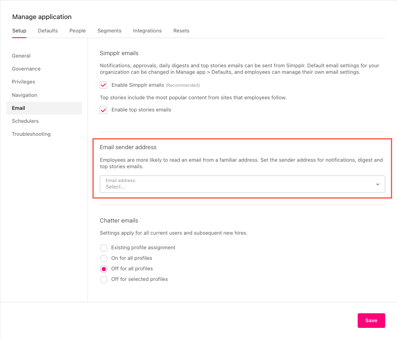397x338 pixels.
Task: Open the Integrations tab
Action: click(x=147, y=30)
